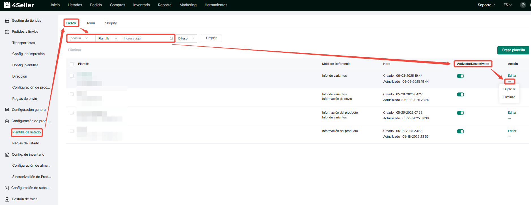
Task: Open Reglas de envío in the sidebar
Action: (x=25, y=99)
